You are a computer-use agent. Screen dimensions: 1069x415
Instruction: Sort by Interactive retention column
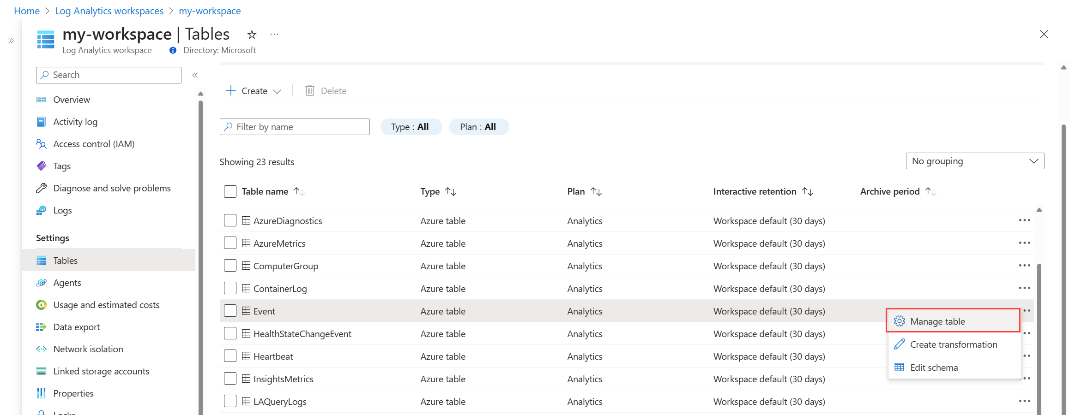[807, 191]
